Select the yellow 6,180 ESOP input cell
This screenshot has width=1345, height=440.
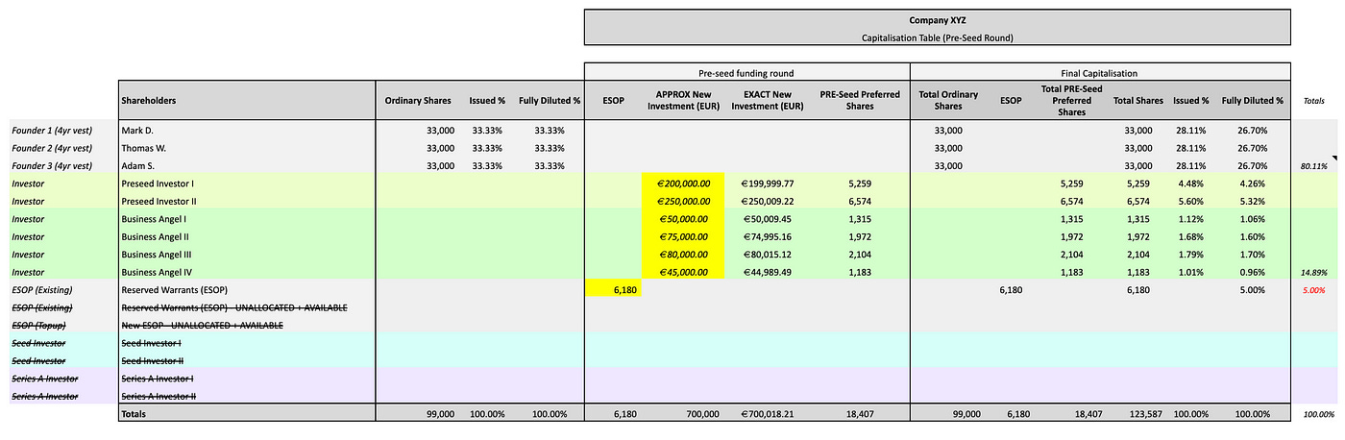click(612, 290)
